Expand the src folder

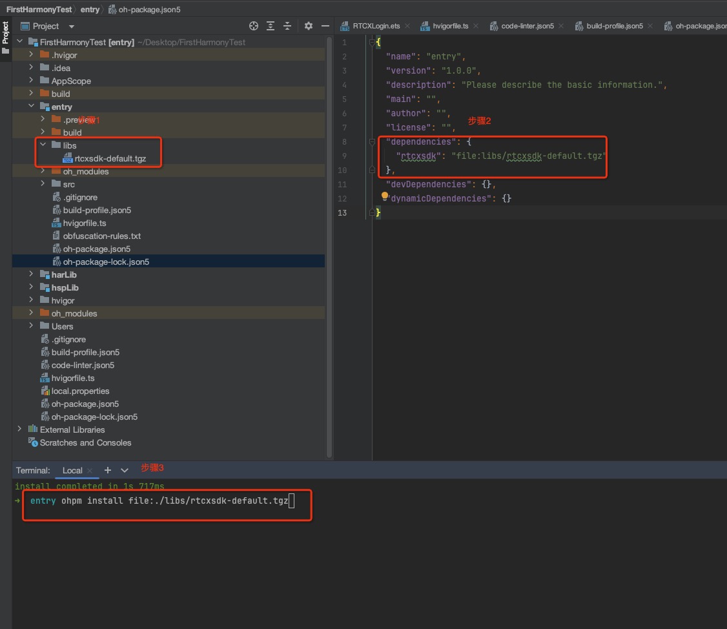43,184
